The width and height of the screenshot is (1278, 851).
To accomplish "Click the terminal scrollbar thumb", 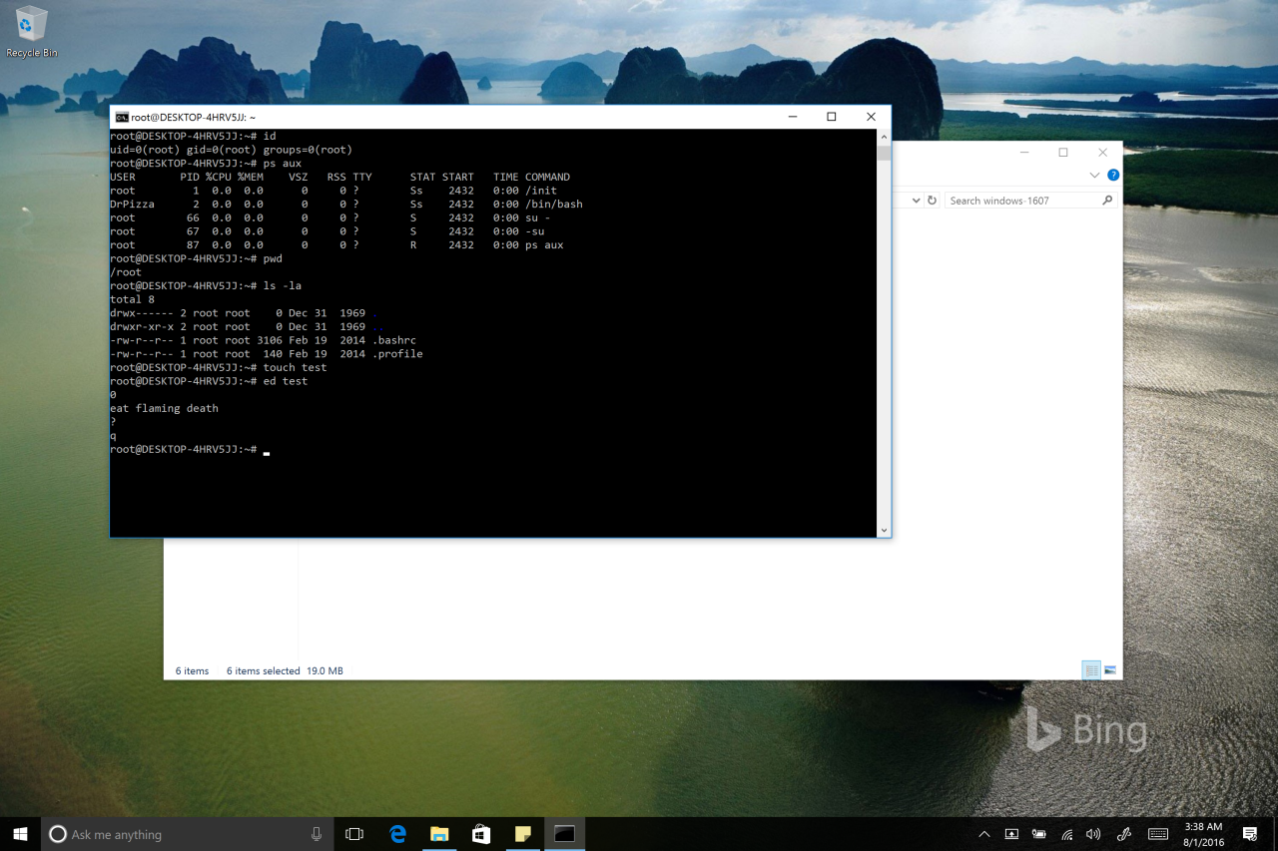I will (884, 152).
